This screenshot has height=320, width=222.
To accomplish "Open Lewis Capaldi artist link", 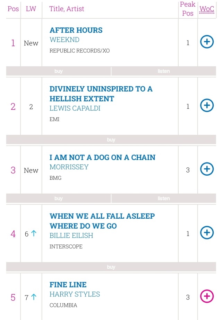I will tap(75, 108).
